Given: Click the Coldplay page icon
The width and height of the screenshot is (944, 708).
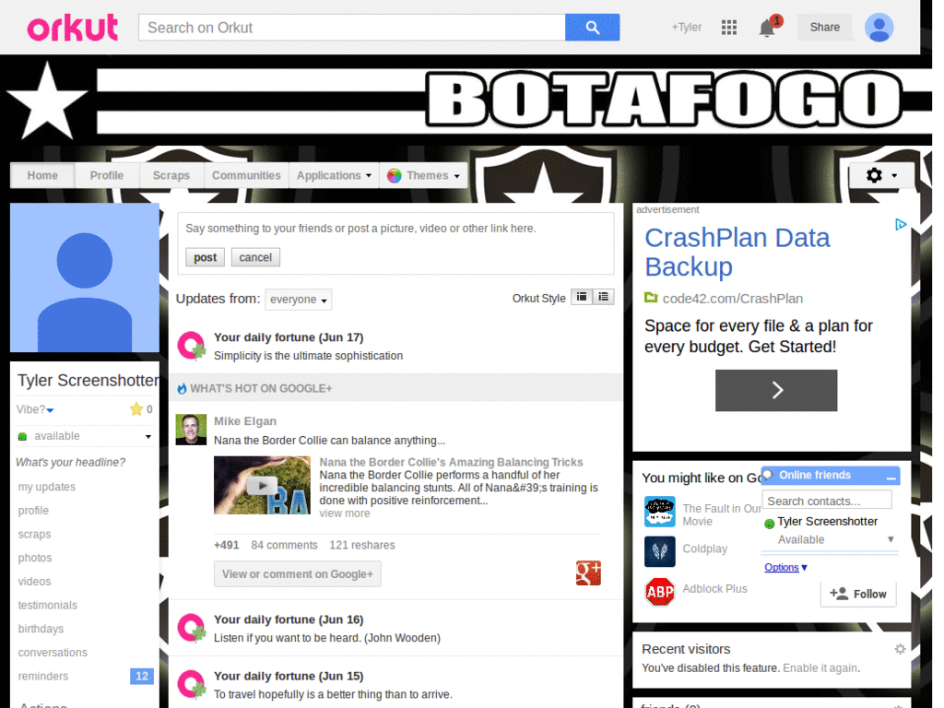Looking at the screenshot, I should pos(659,551).
